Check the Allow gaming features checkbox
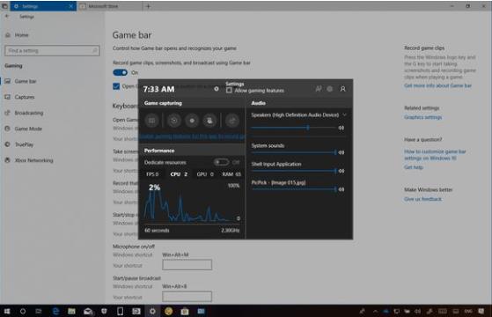The width and height of the screenshot is (492, 317). coord(229,91)
